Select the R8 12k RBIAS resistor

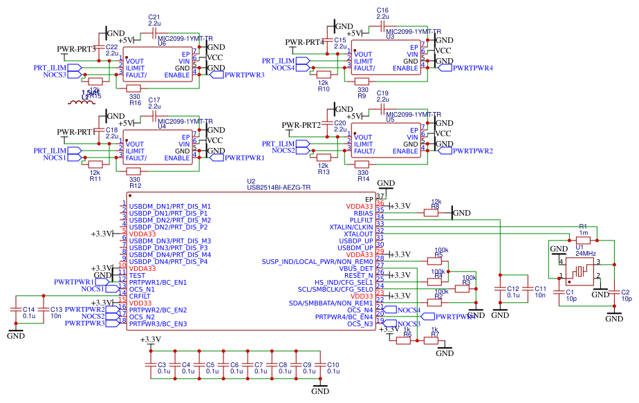pyautogui.click(x=431, y=213)
